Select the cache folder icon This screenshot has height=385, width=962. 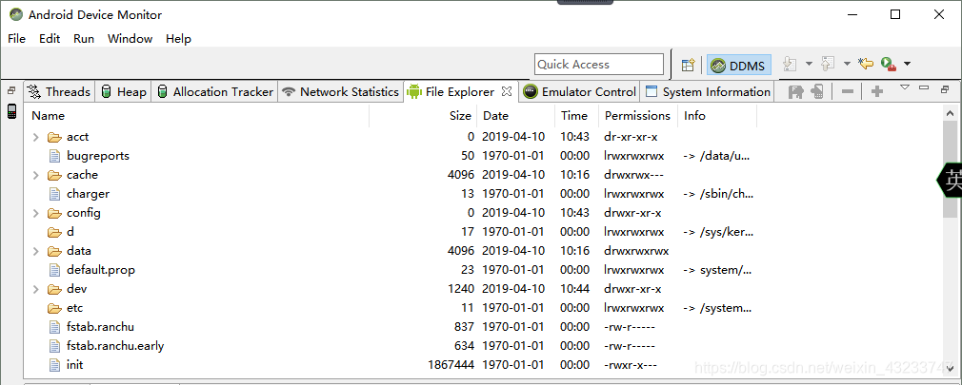[x=55, y=175]
